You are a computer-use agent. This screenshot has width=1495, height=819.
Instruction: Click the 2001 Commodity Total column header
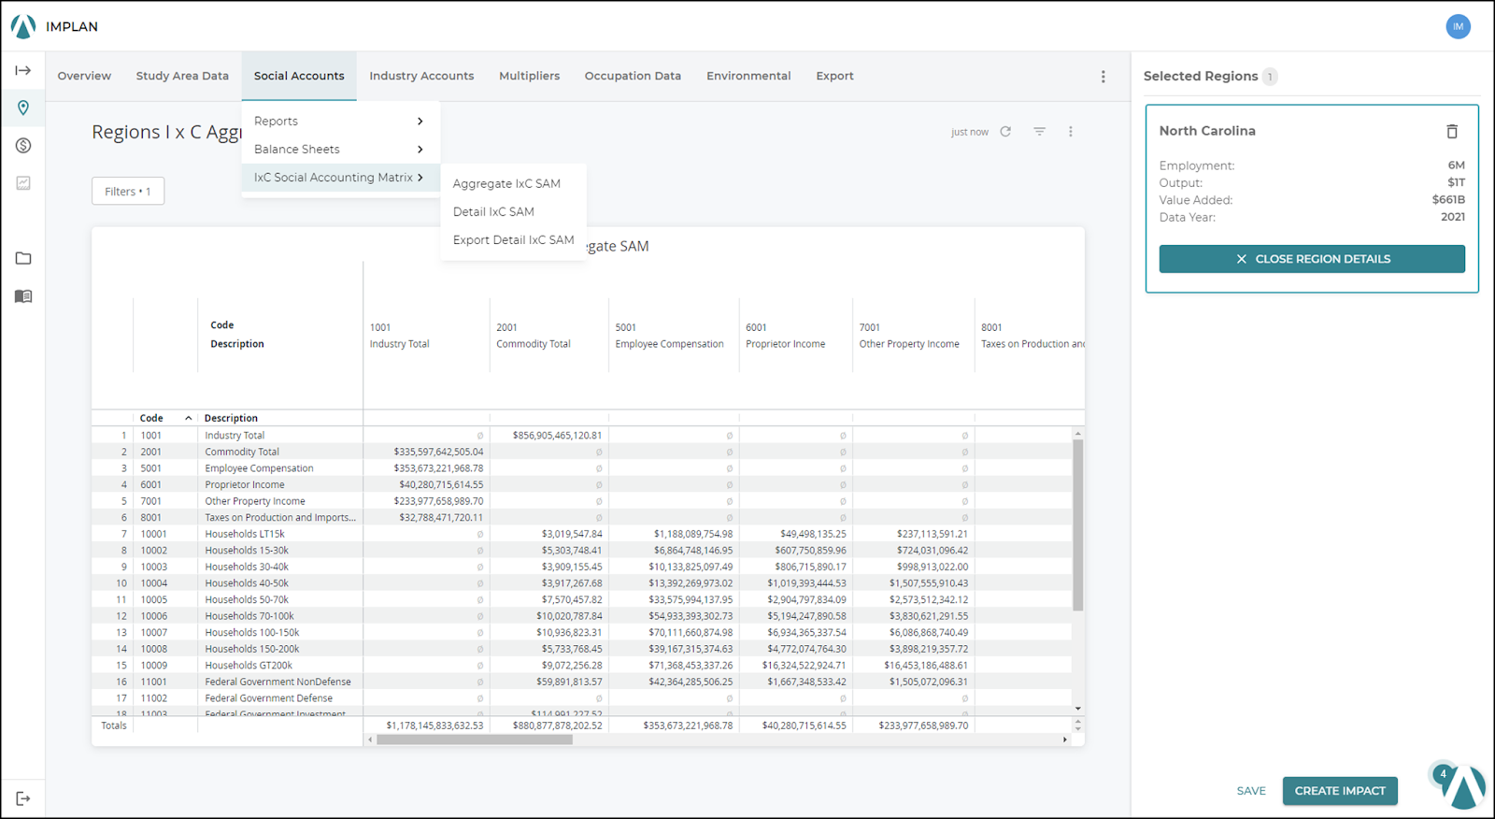pos(533,336)
